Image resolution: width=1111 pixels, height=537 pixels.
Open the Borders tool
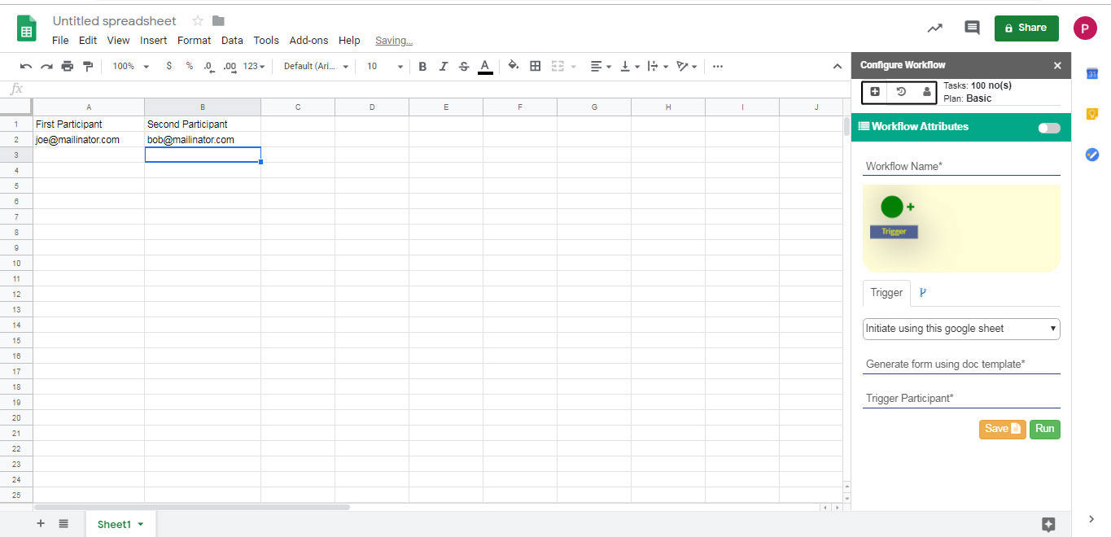pos(536,66)
